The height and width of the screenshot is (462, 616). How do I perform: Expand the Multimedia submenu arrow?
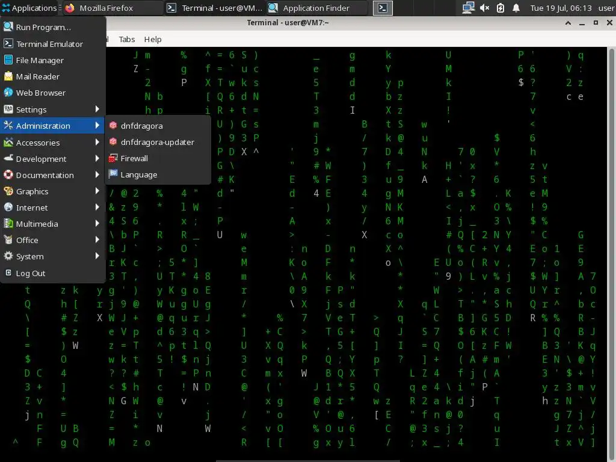[x=97, y=224]
